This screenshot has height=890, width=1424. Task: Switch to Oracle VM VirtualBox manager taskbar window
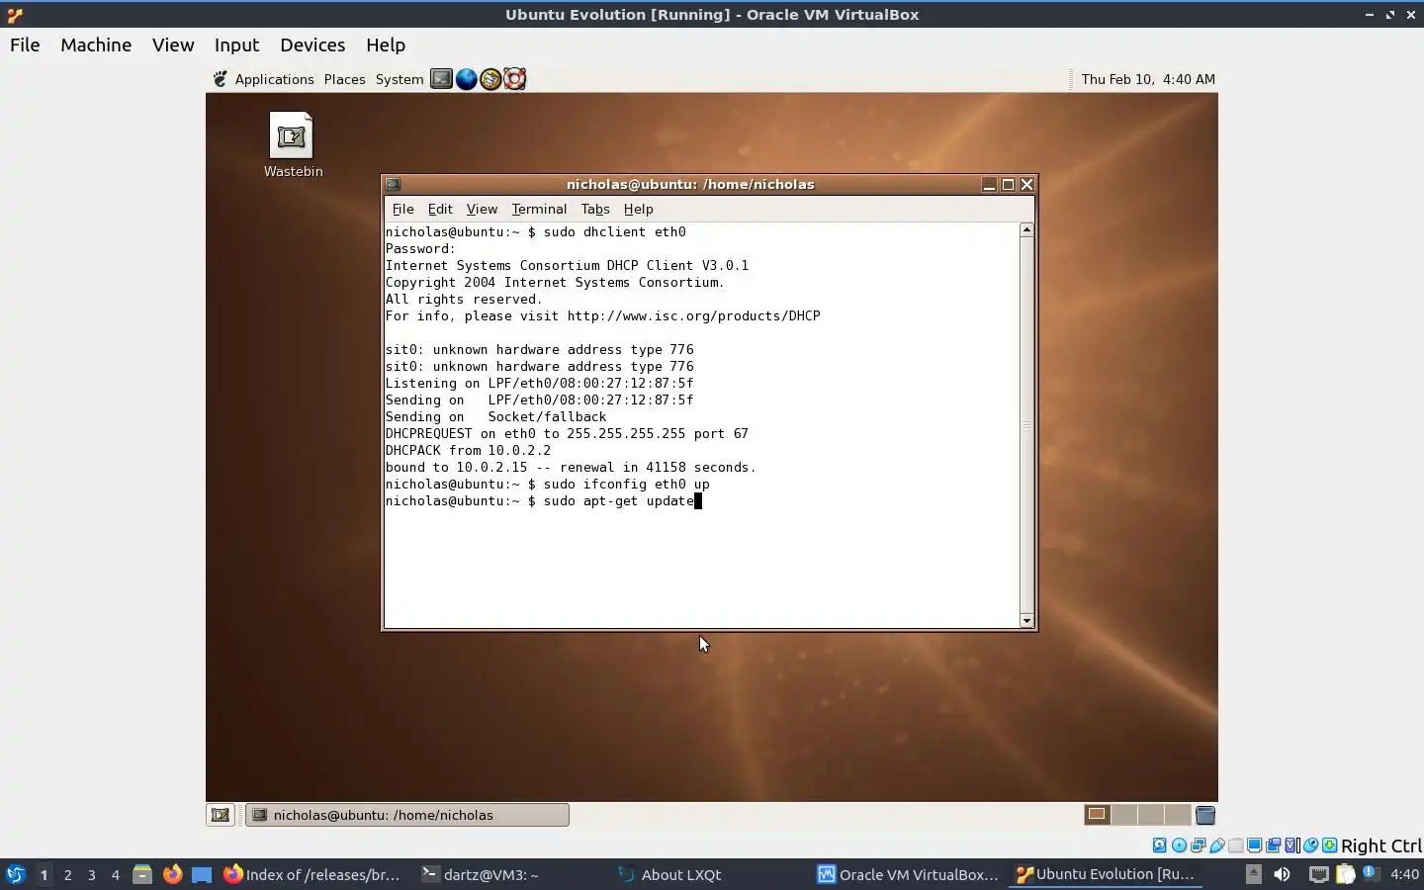tap(908, 874)
